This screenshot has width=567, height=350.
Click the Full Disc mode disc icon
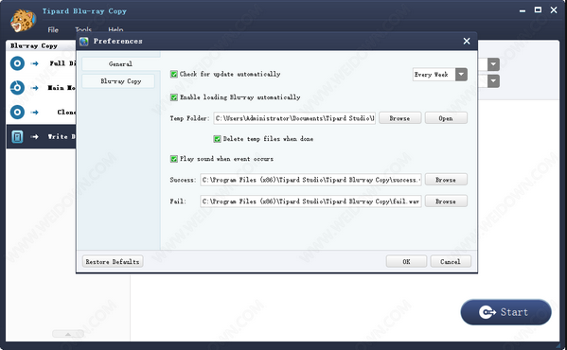17,63
